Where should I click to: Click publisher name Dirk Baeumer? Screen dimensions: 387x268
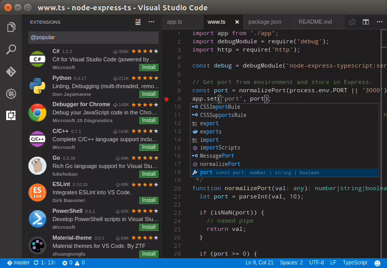click(x=69, y=200)
